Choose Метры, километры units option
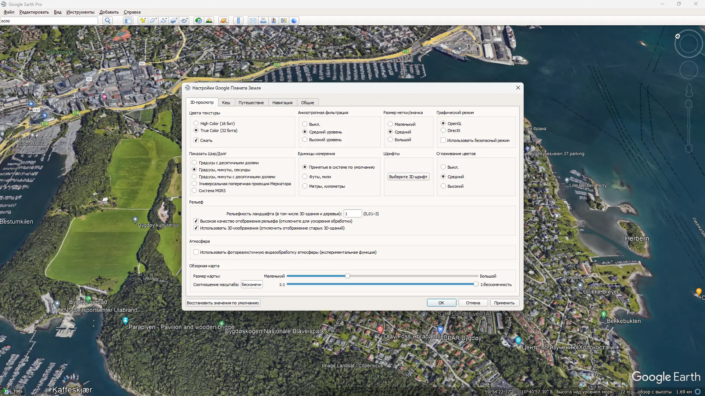The height and width of the screenshot is (396, 705). (x=305, y=186)
